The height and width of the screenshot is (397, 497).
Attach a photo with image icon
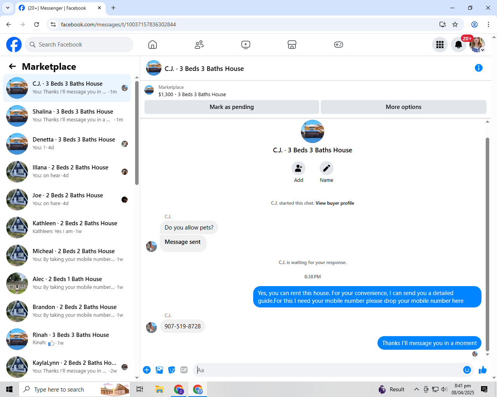click(x=159, y=370)
